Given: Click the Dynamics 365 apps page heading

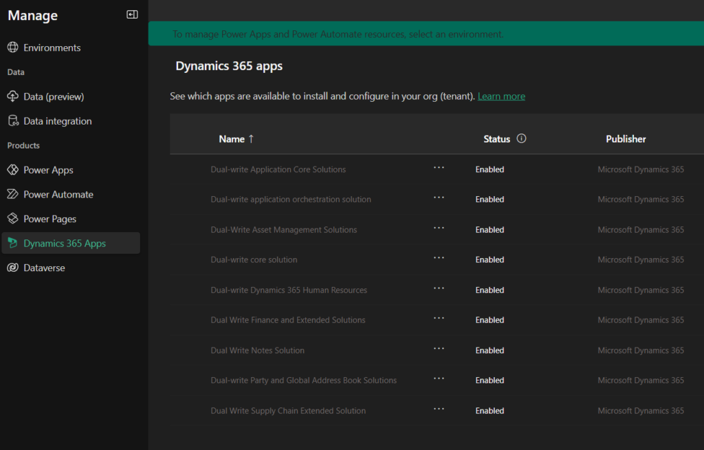Looking at the screenshot, I should (229, 66).
